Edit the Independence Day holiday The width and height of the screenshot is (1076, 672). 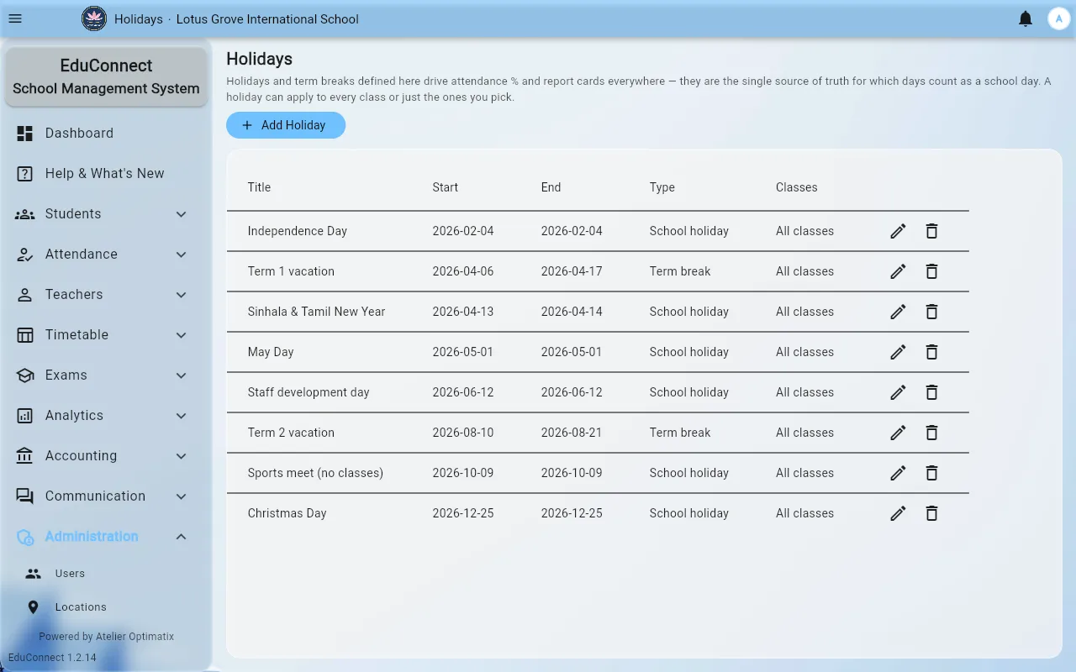click(x=898, y=231)
